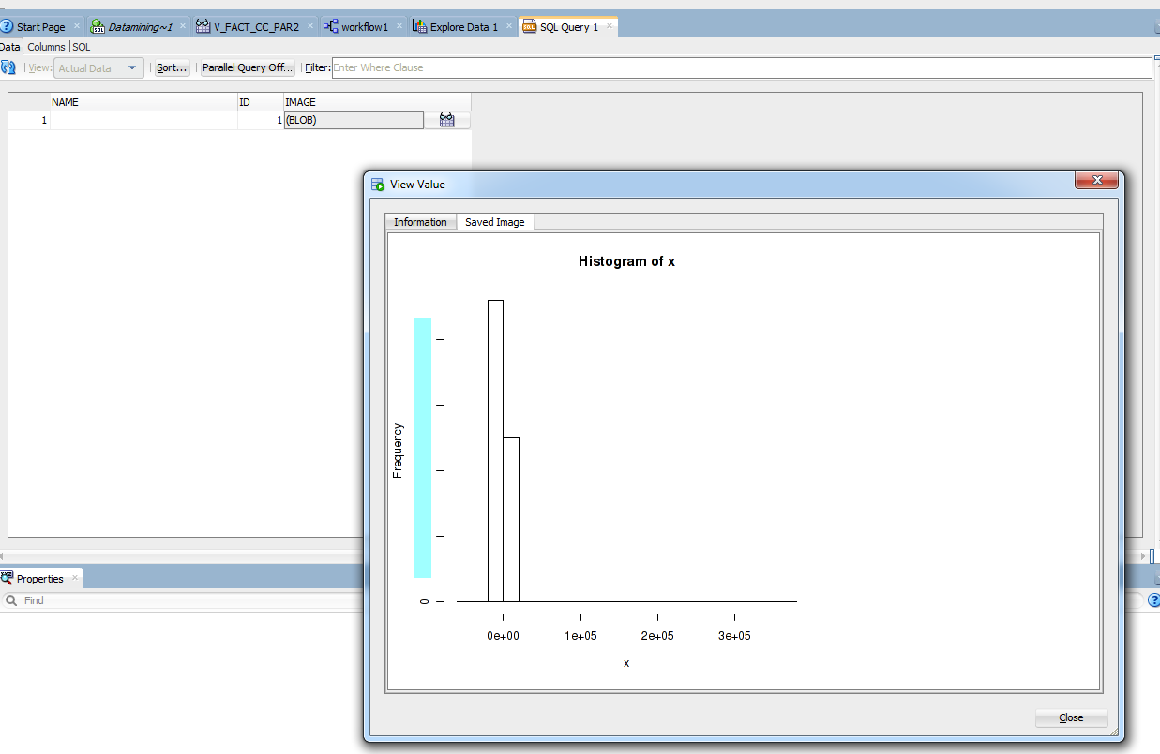This screenshot has width=1160, height=754.
Task: Switch to the SQL sub-tab
Action: pos(82,47)
